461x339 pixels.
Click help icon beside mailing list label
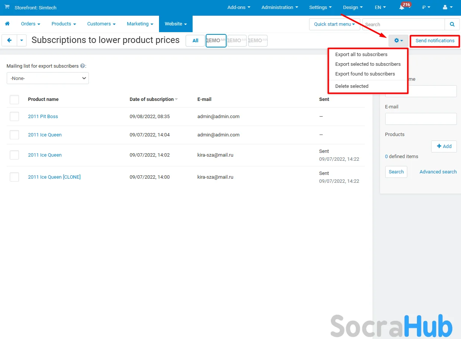82,66
